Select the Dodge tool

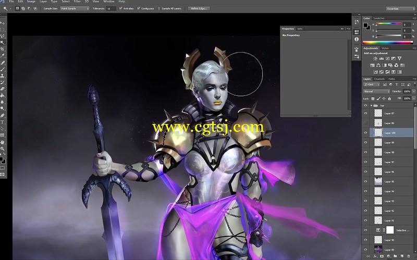click(x=3, y=108)
